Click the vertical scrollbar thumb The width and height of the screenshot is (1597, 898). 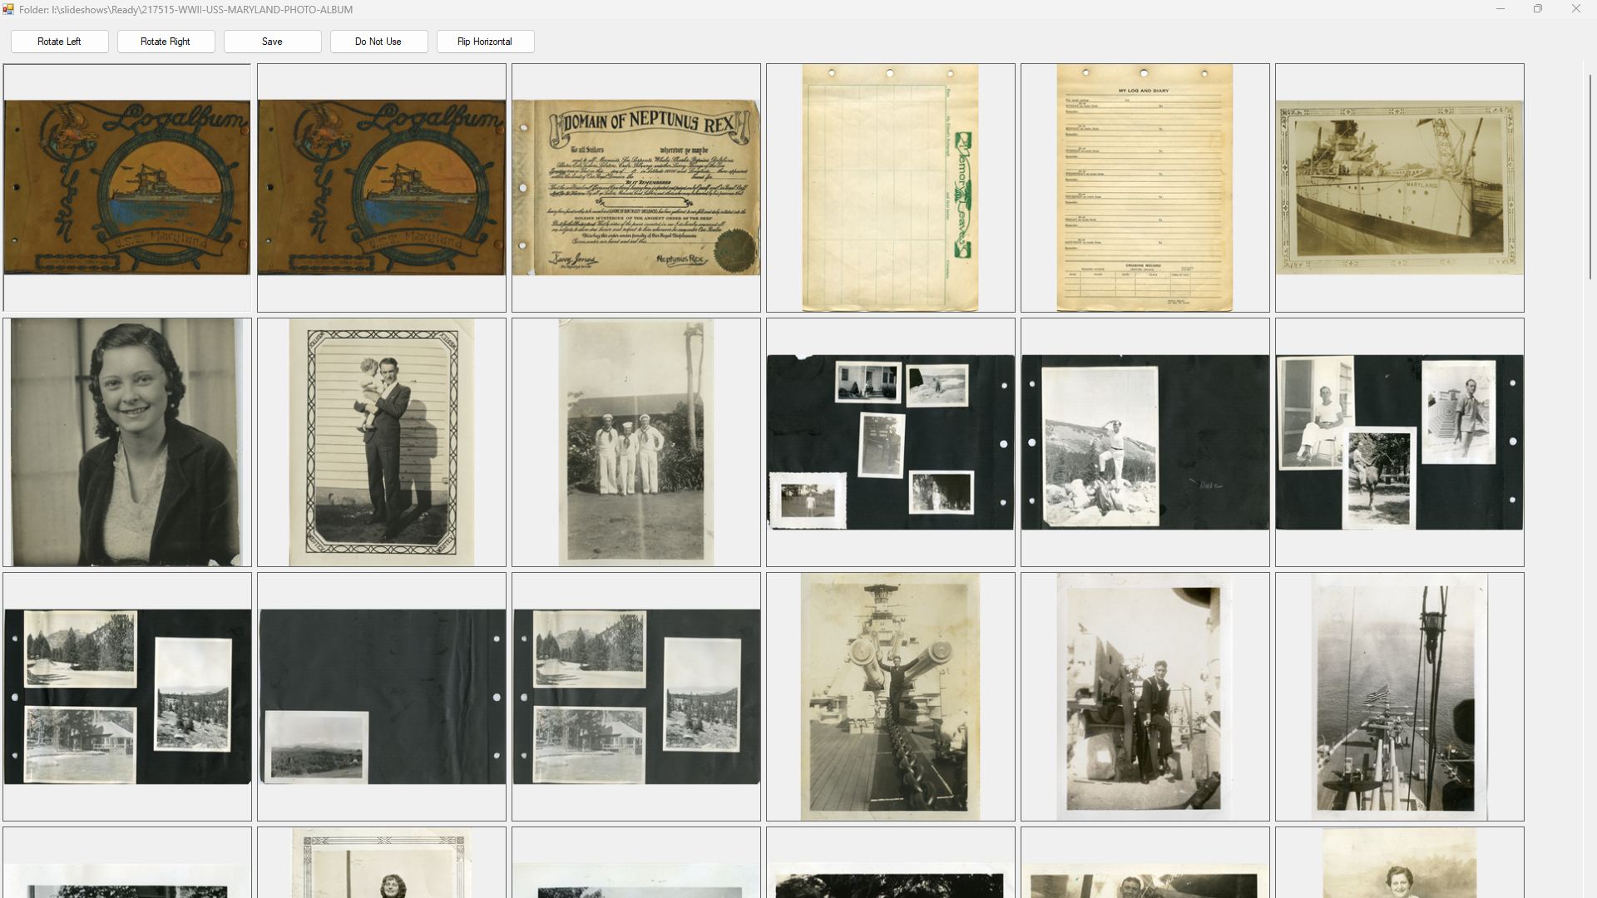click(1590, 176)
